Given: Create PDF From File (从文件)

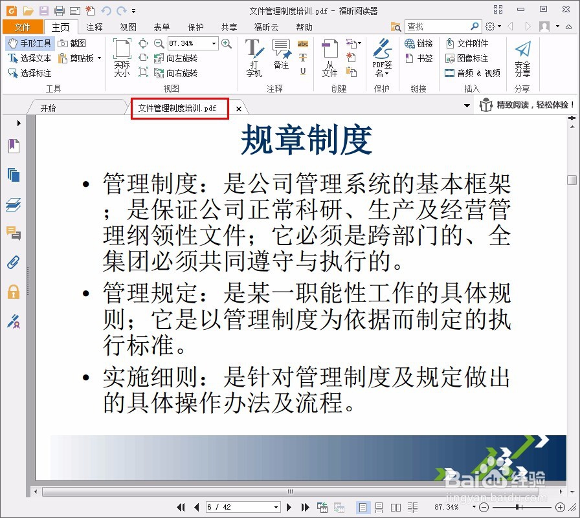Looking at the screenshot, I should (329, 58).
